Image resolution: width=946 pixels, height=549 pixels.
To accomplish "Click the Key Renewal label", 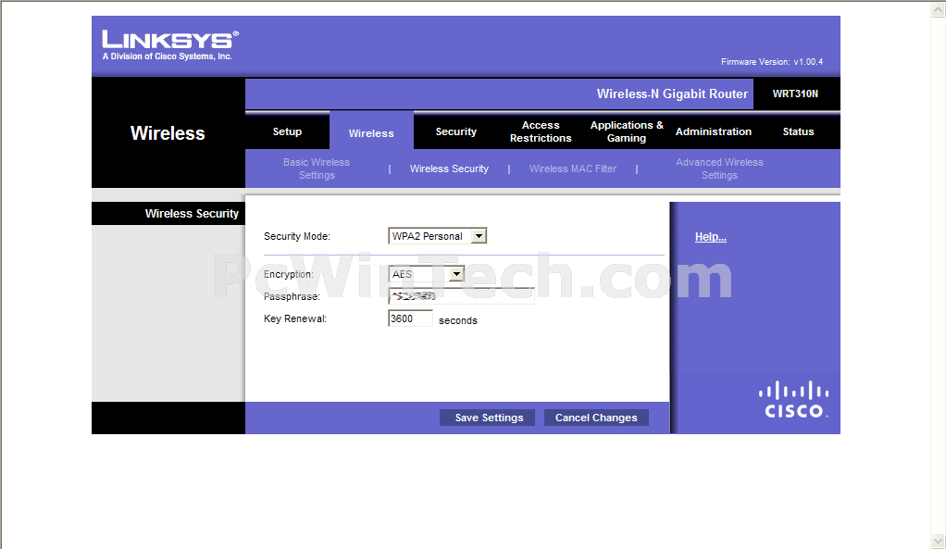I will coord(295,318).
